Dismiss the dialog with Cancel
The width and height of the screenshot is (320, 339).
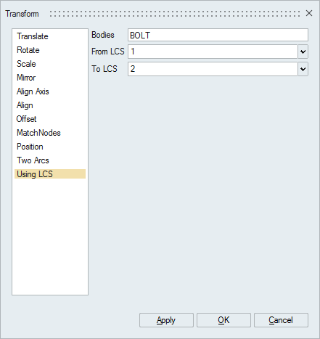[281, 320]
